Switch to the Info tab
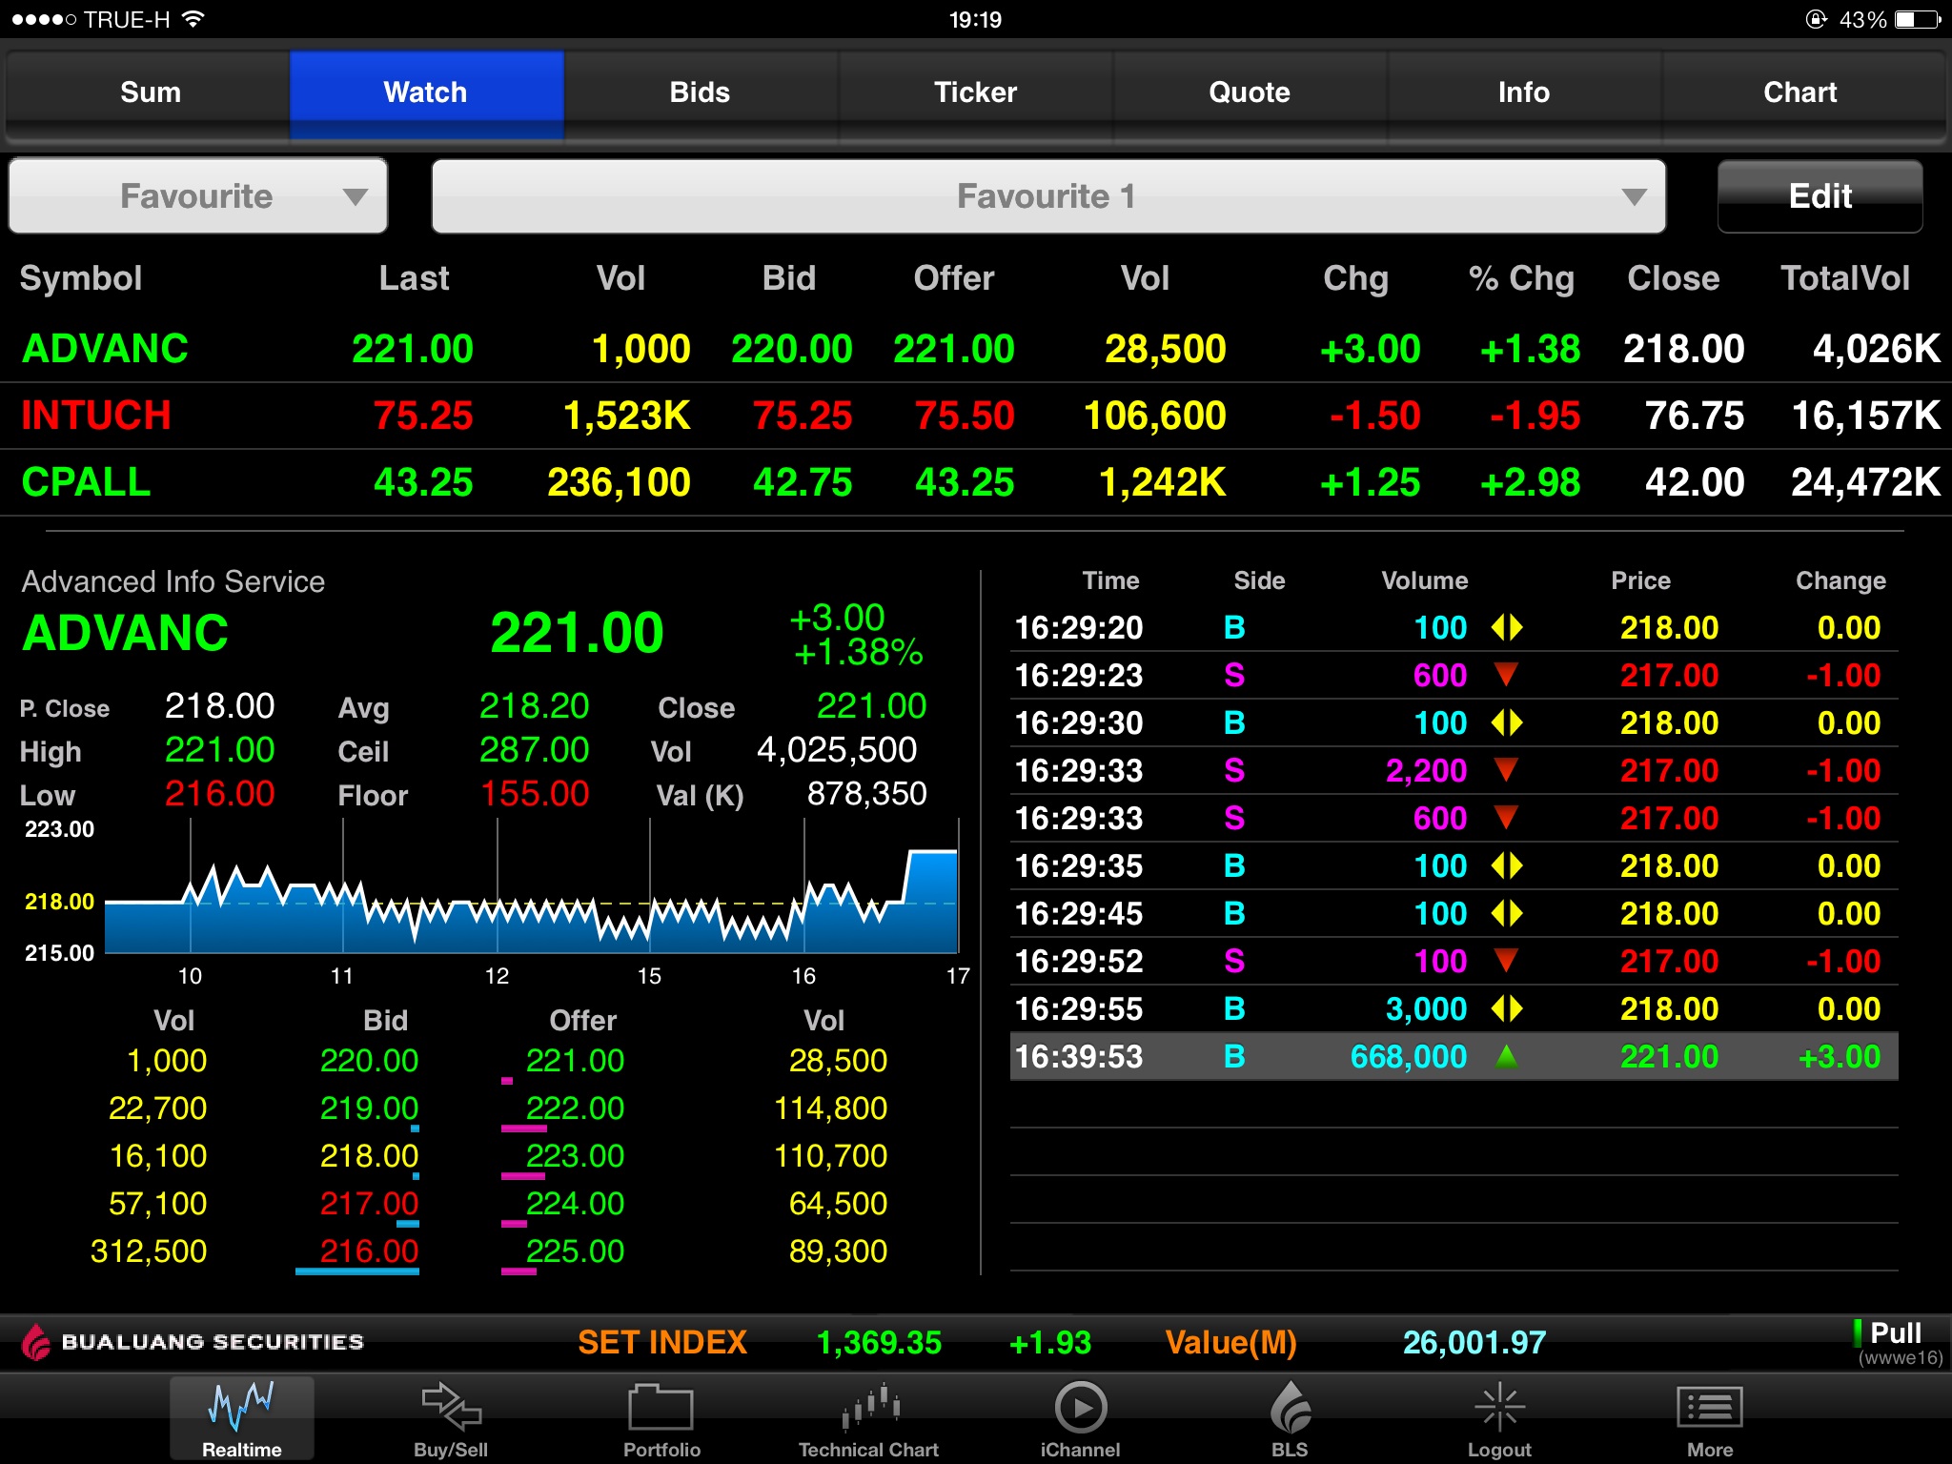Viewport: 1952px width, 1464px height. 1524,92
